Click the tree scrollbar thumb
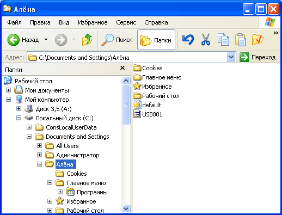The width and height of the screenshot is (282, 215). click(126, 105)
